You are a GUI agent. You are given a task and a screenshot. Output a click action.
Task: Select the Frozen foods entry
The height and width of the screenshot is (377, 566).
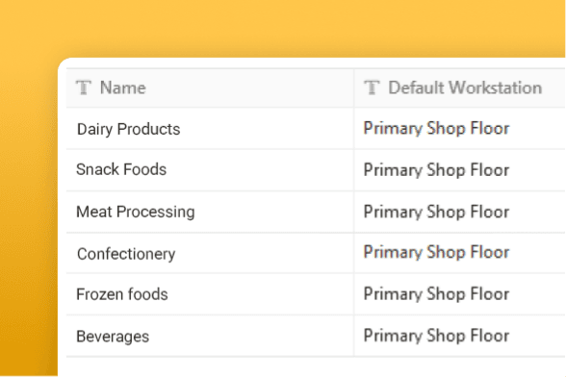pyautogui.click(x=122, y=294)
